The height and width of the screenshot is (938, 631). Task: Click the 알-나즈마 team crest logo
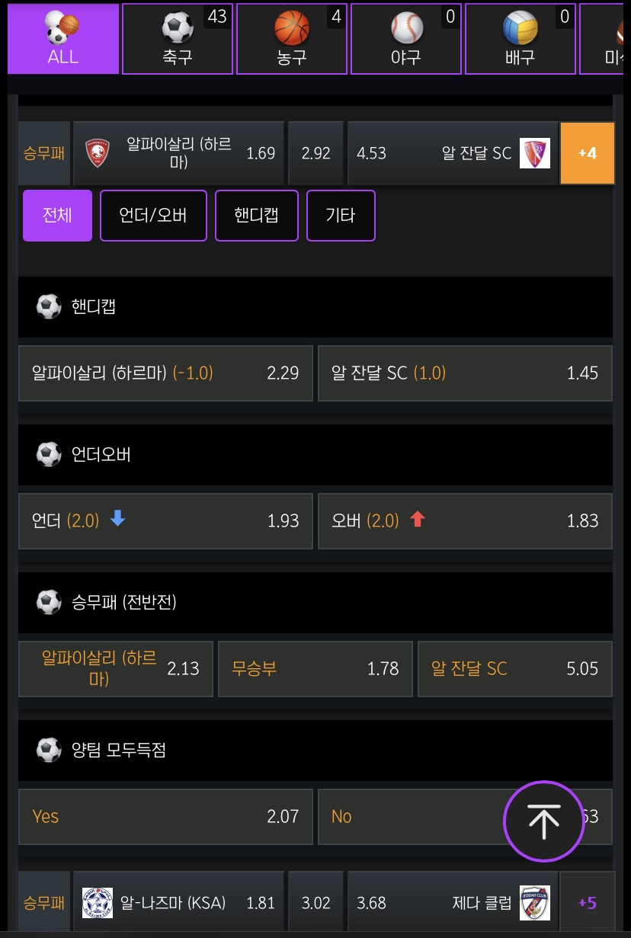click(98, 903)
